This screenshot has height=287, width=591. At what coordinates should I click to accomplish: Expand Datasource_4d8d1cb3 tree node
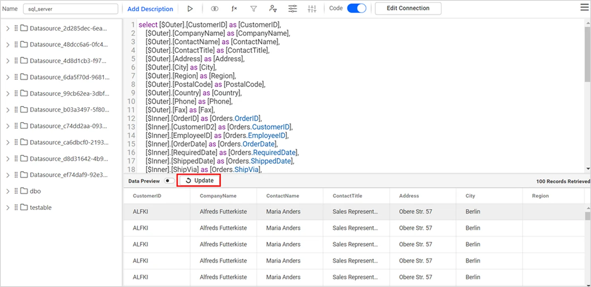pos(8,61)
